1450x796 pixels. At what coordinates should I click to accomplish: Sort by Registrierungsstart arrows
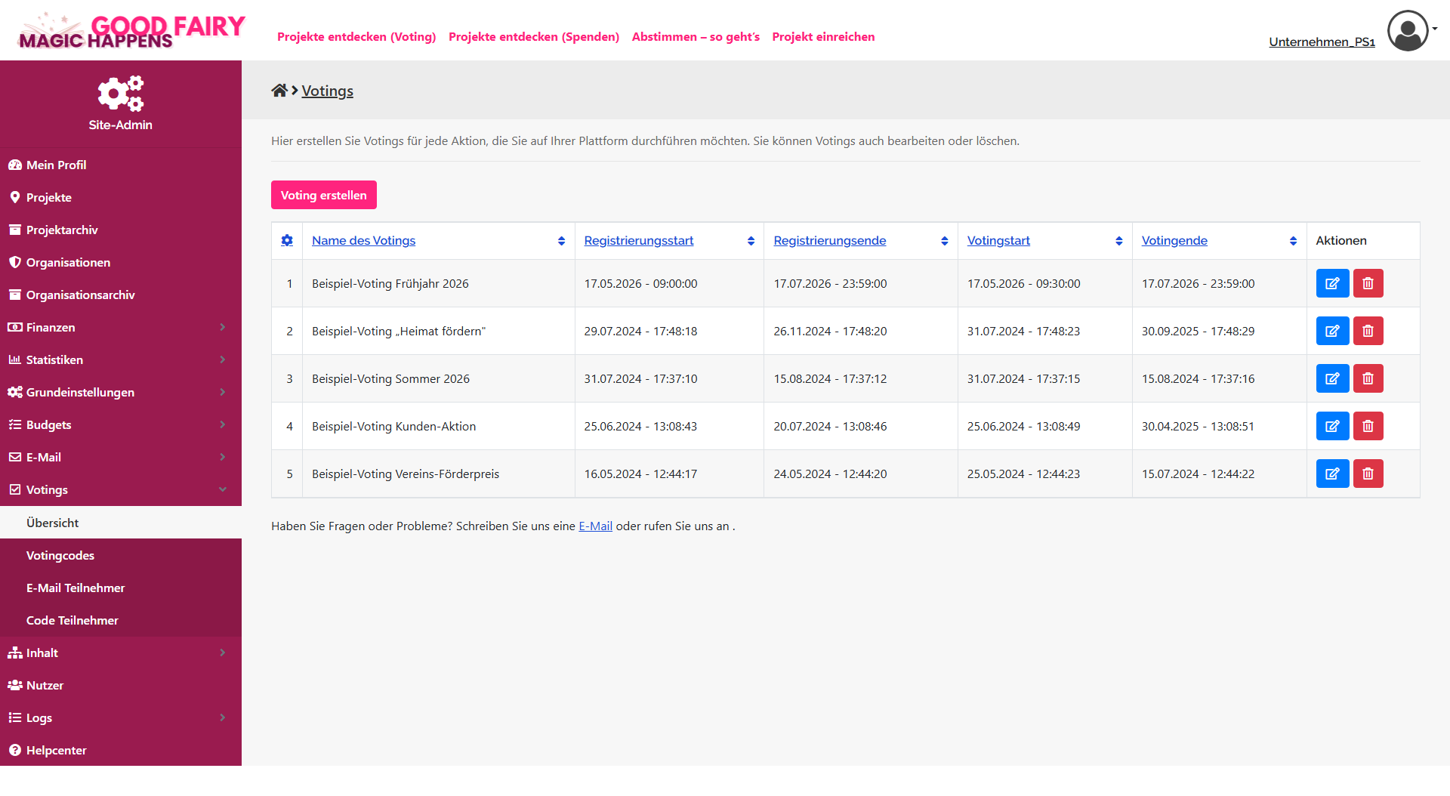tap(751, 241)
